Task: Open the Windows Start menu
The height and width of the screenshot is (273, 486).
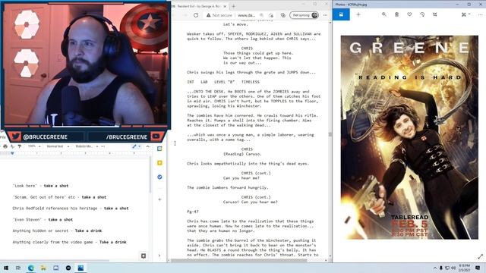Action: pos(5,268)
